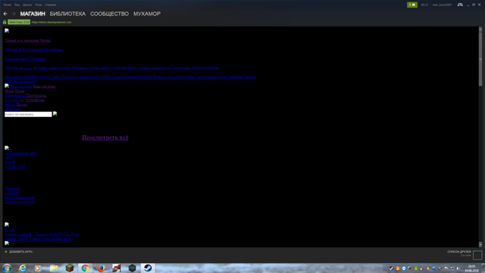
Task: Click the green download arrow tray icon
Action: [x=416, y=268]
